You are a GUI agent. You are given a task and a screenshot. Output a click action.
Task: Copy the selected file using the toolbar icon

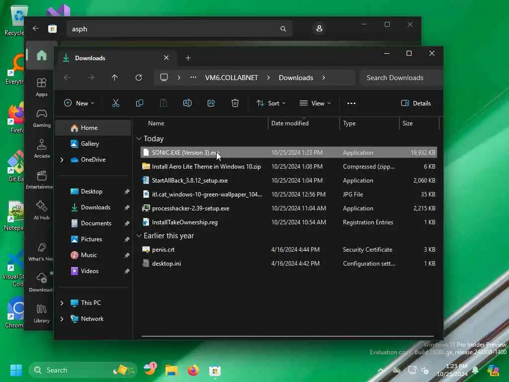140,103
